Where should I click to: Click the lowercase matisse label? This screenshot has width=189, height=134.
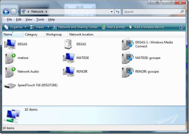pos(23,58)
